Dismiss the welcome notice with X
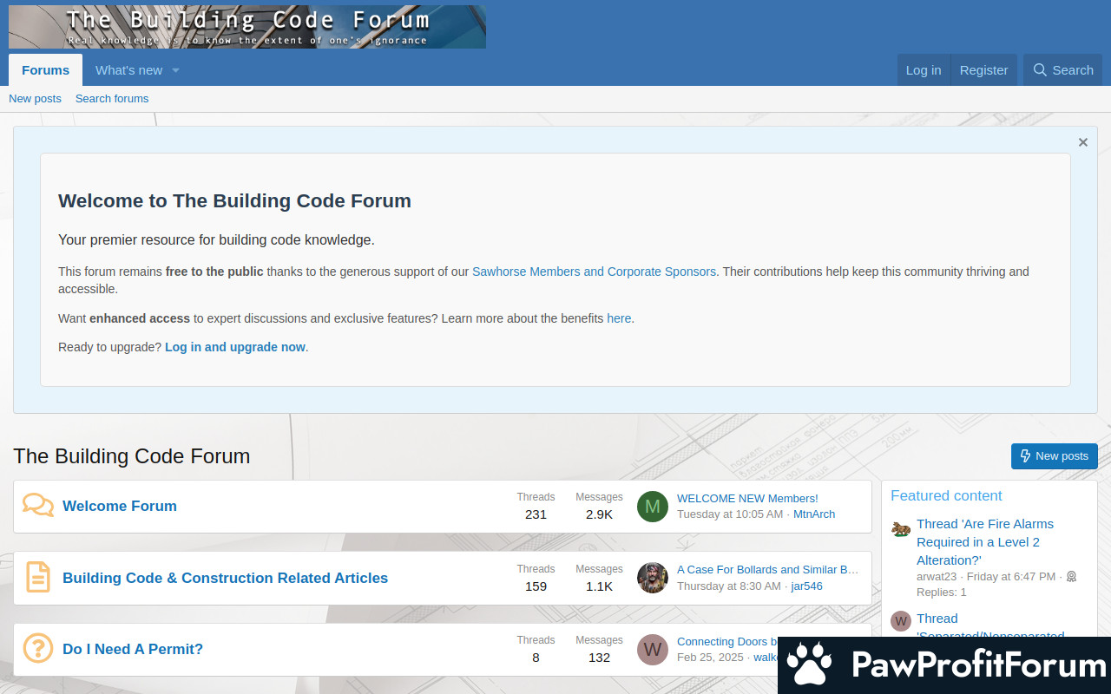 tap(1083, 142)
